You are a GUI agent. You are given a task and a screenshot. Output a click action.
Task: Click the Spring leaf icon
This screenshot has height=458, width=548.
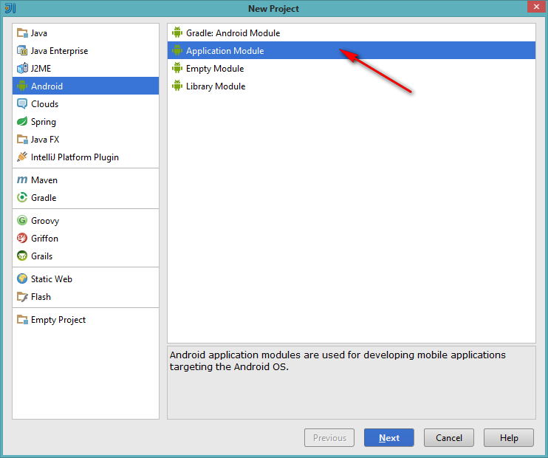click(x=22, y=122)
